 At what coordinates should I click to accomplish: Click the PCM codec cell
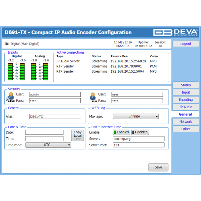153,66
